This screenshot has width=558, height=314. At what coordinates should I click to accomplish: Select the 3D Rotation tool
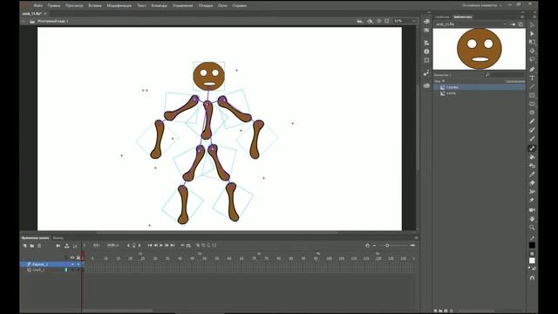(532, 51)
